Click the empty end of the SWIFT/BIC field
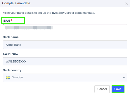The height and width of the screenshot is (99, 130). click(x=77, y=61)
